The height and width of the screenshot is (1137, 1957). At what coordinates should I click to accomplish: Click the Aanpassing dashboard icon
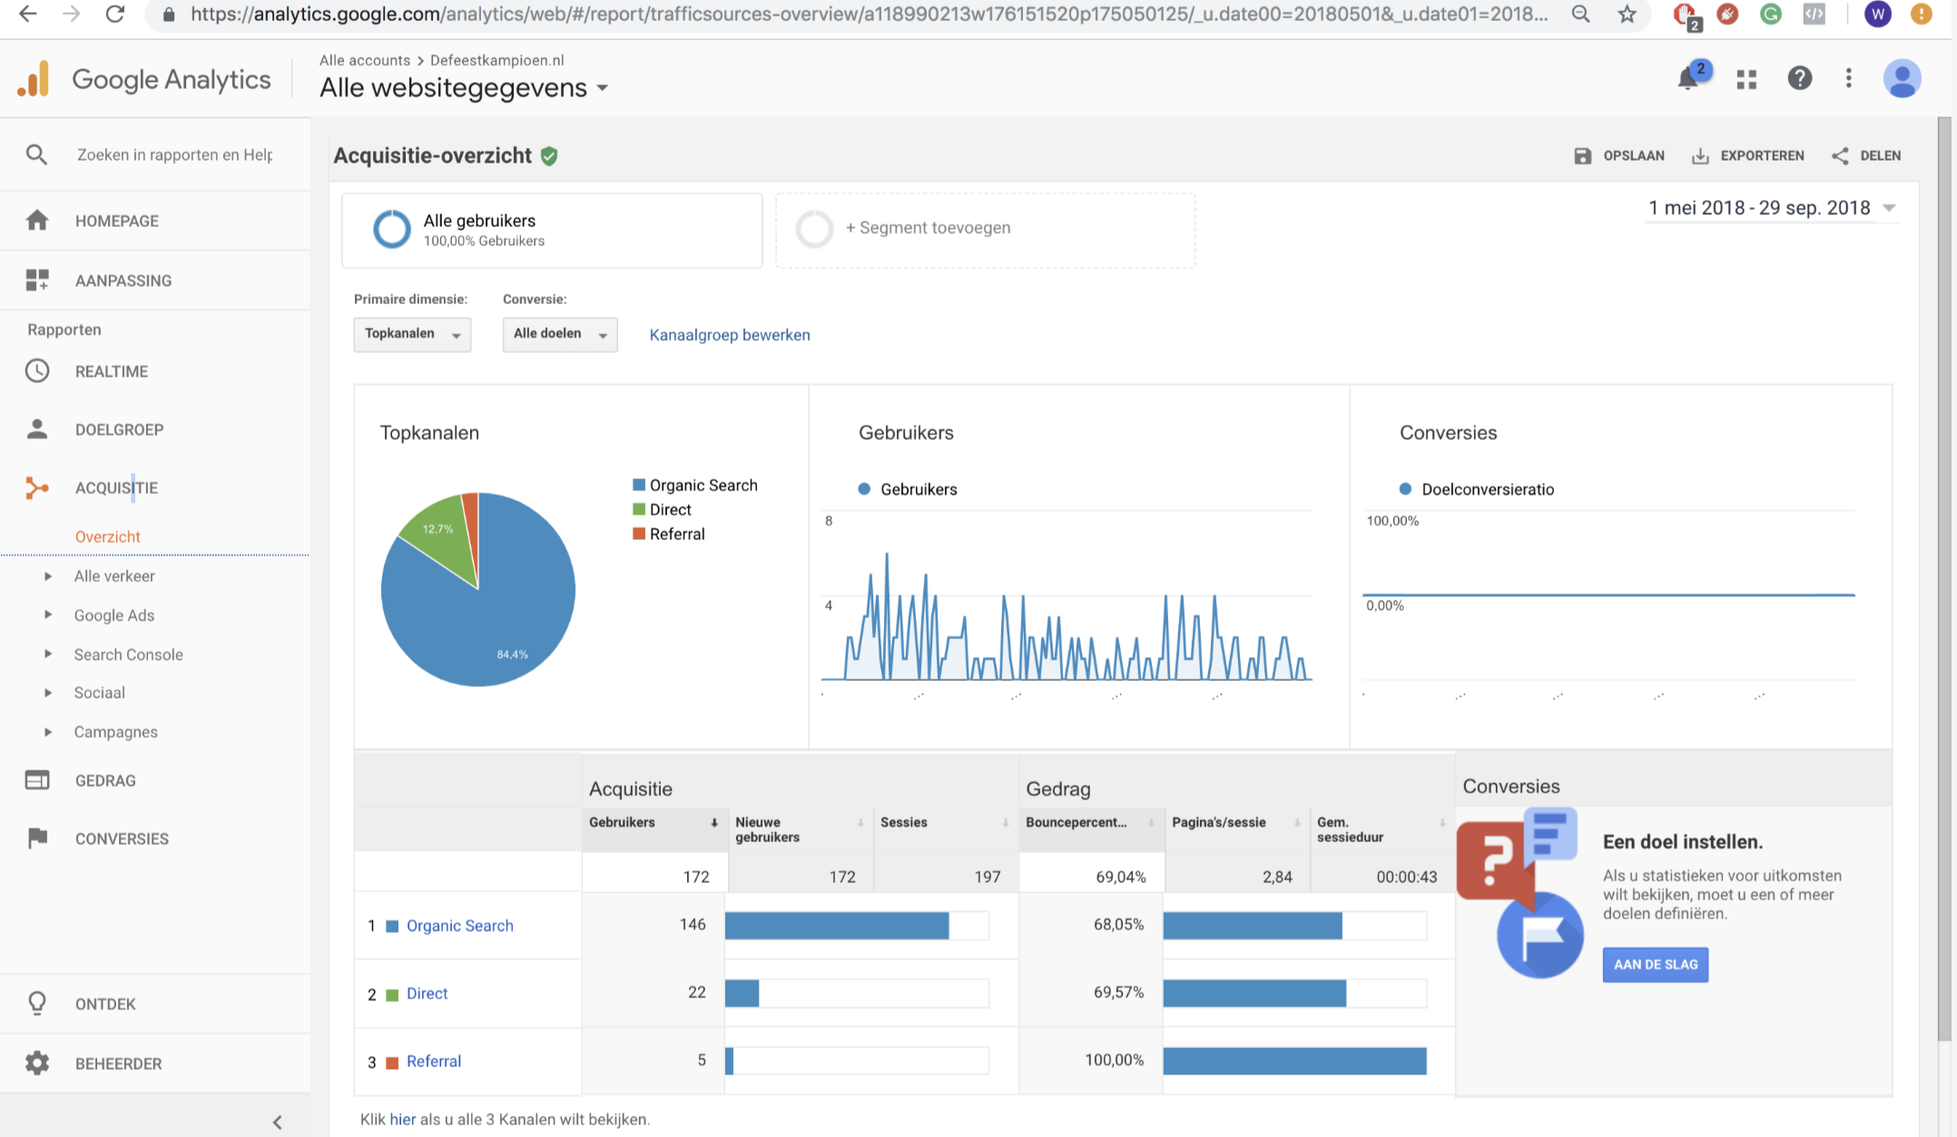click(x=37, y=279)
